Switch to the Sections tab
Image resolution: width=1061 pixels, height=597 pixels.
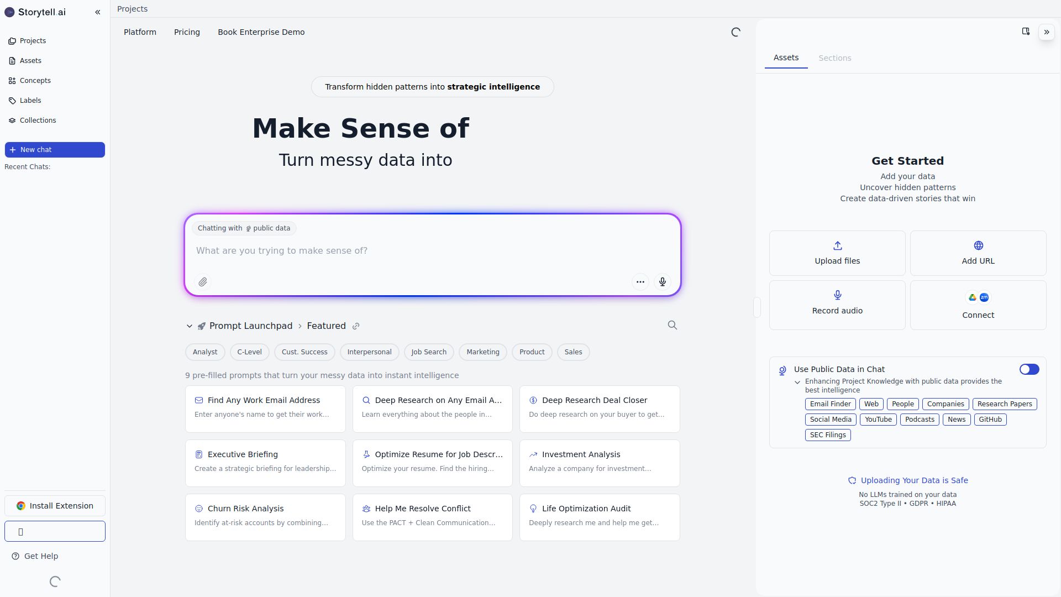(834, 57)
